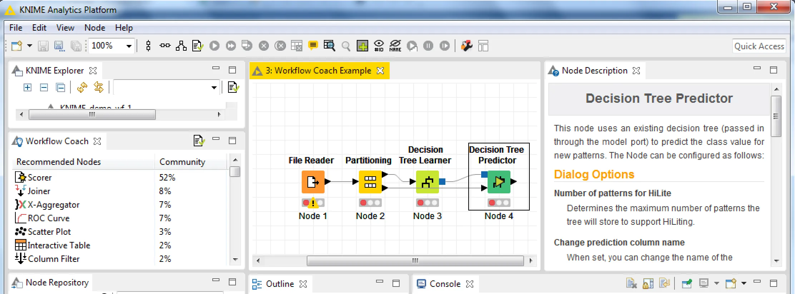This screenshot has width=795, height=294.
Task: Toggle the Hide node names icon
Action: coord(395,46)
